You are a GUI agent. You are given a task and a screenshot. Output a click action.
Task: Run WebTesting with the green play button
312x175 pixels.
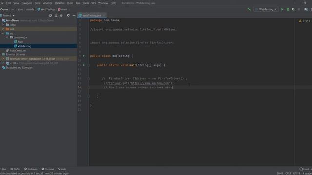(282, 9)
